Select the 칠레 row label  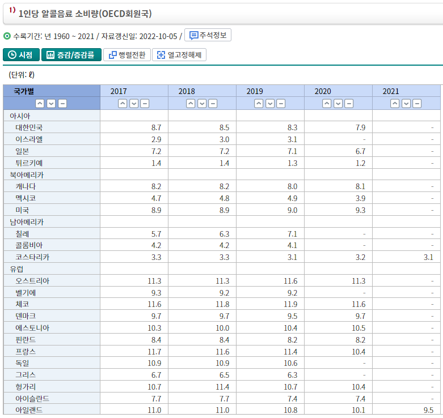click(22, 234)
